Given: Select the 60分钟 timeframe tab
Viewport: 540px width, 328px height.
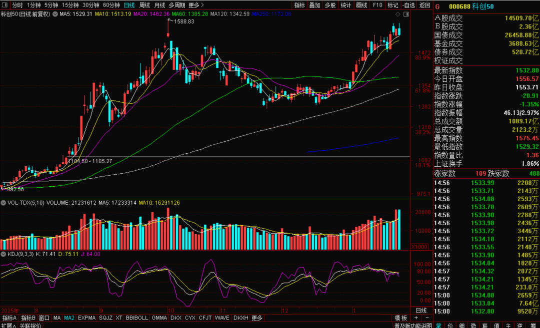Looking at the screenshot, I should tap(111, 5).
